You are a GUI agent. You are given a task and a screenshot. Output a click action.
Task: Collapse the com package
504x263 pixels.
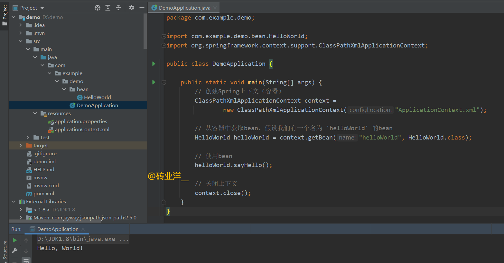[42, 65]
